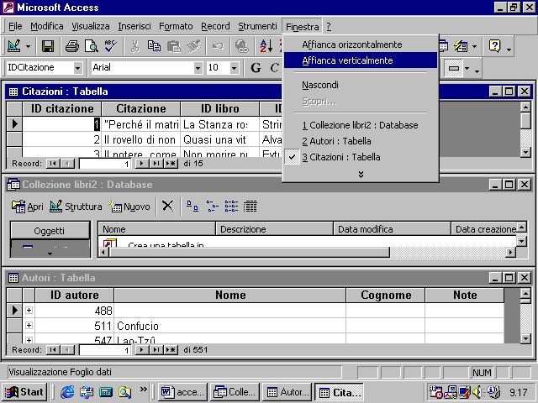The width and height of the screenshot is (538, 403).
Task: Open the Inserisci menu
Action: [134, 26]
